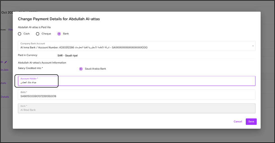Click the Account Holder name field

tap(137, 81)
